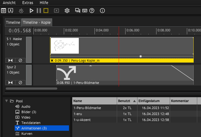Viewport: 201px width, 137px height.
Task: Click the 0:05.568 timecode display
Action: click(20, 31)
